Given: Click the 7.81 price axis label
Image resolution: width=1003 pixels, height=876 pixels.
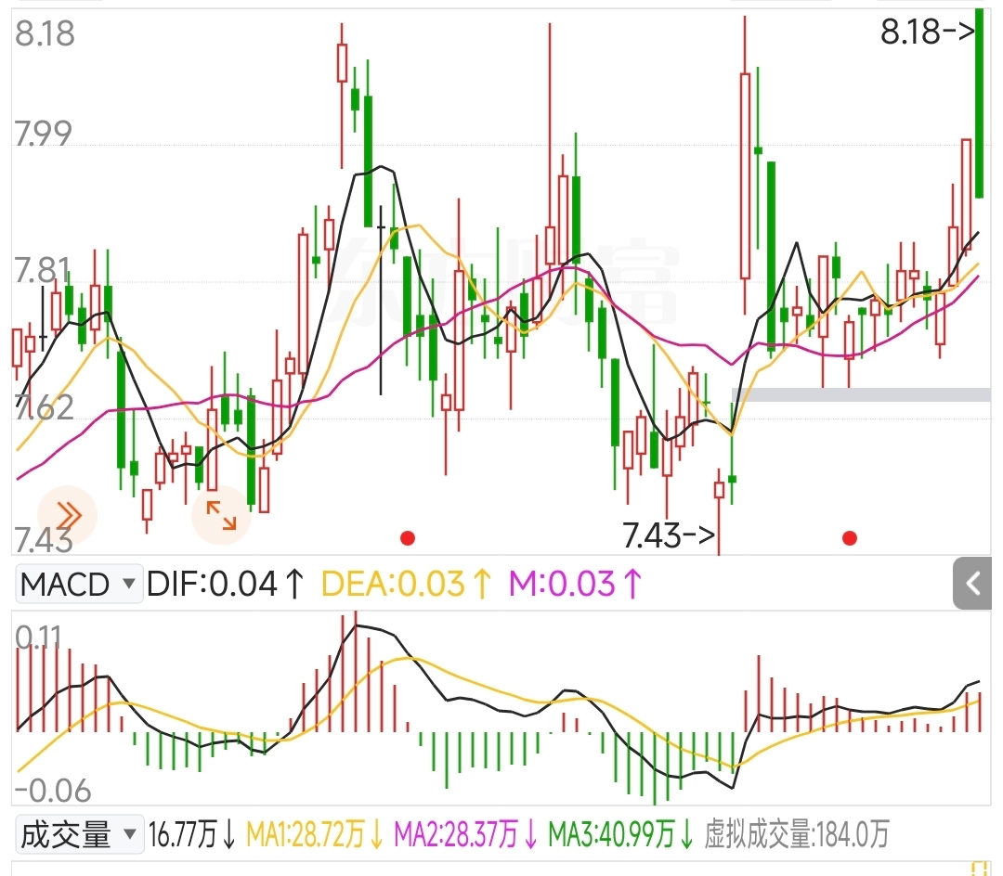Looking at the screenshot, I should point(42,271).
